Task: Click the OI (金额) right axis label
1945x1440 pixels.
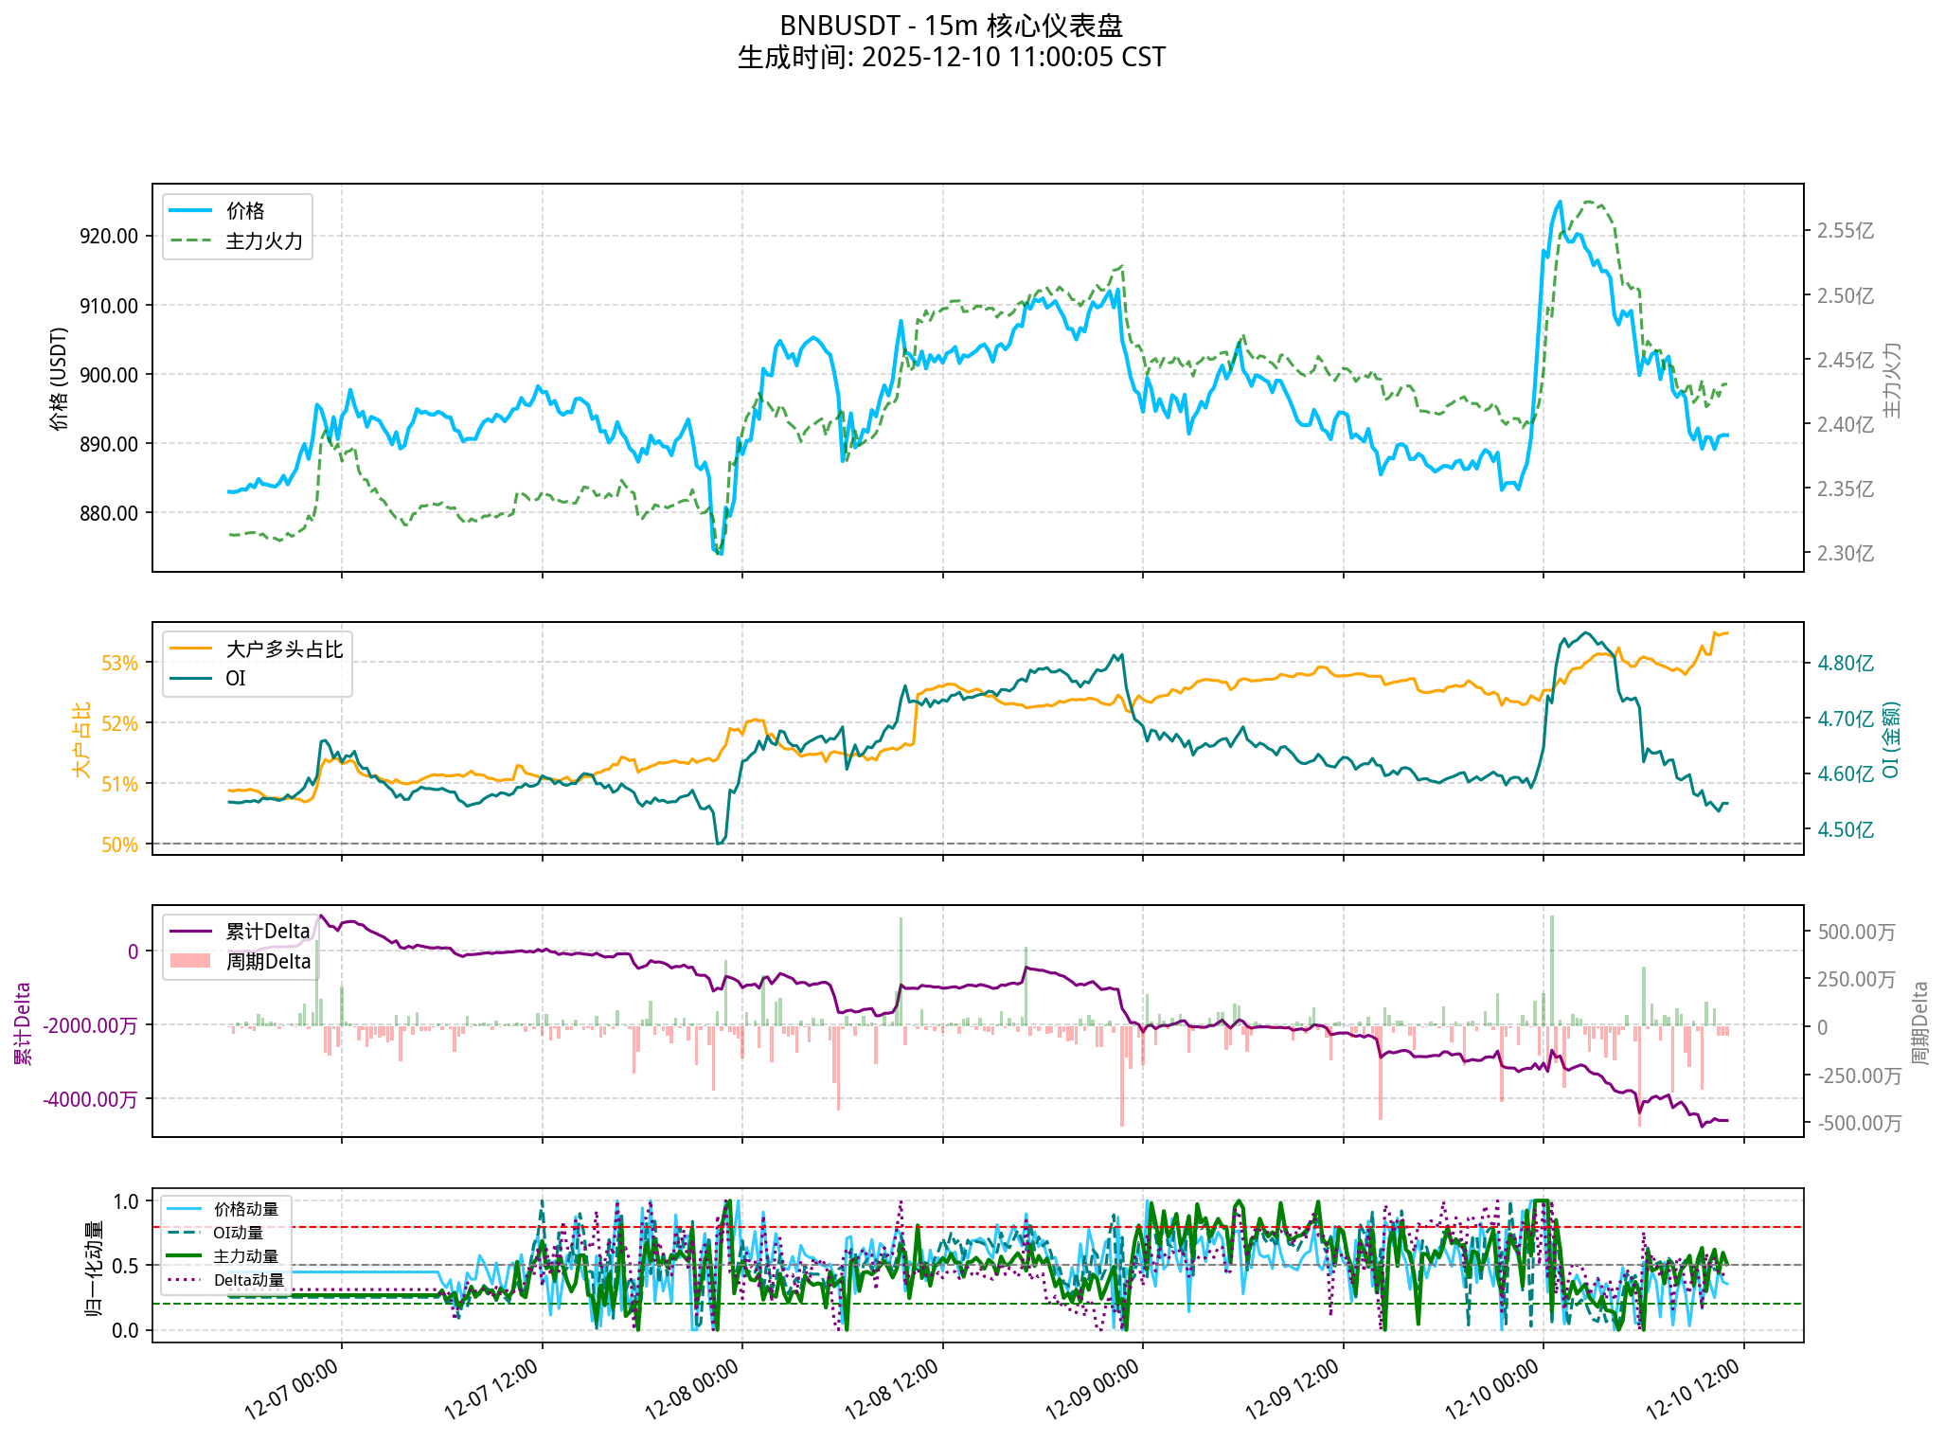Action: click(1890, 739)
